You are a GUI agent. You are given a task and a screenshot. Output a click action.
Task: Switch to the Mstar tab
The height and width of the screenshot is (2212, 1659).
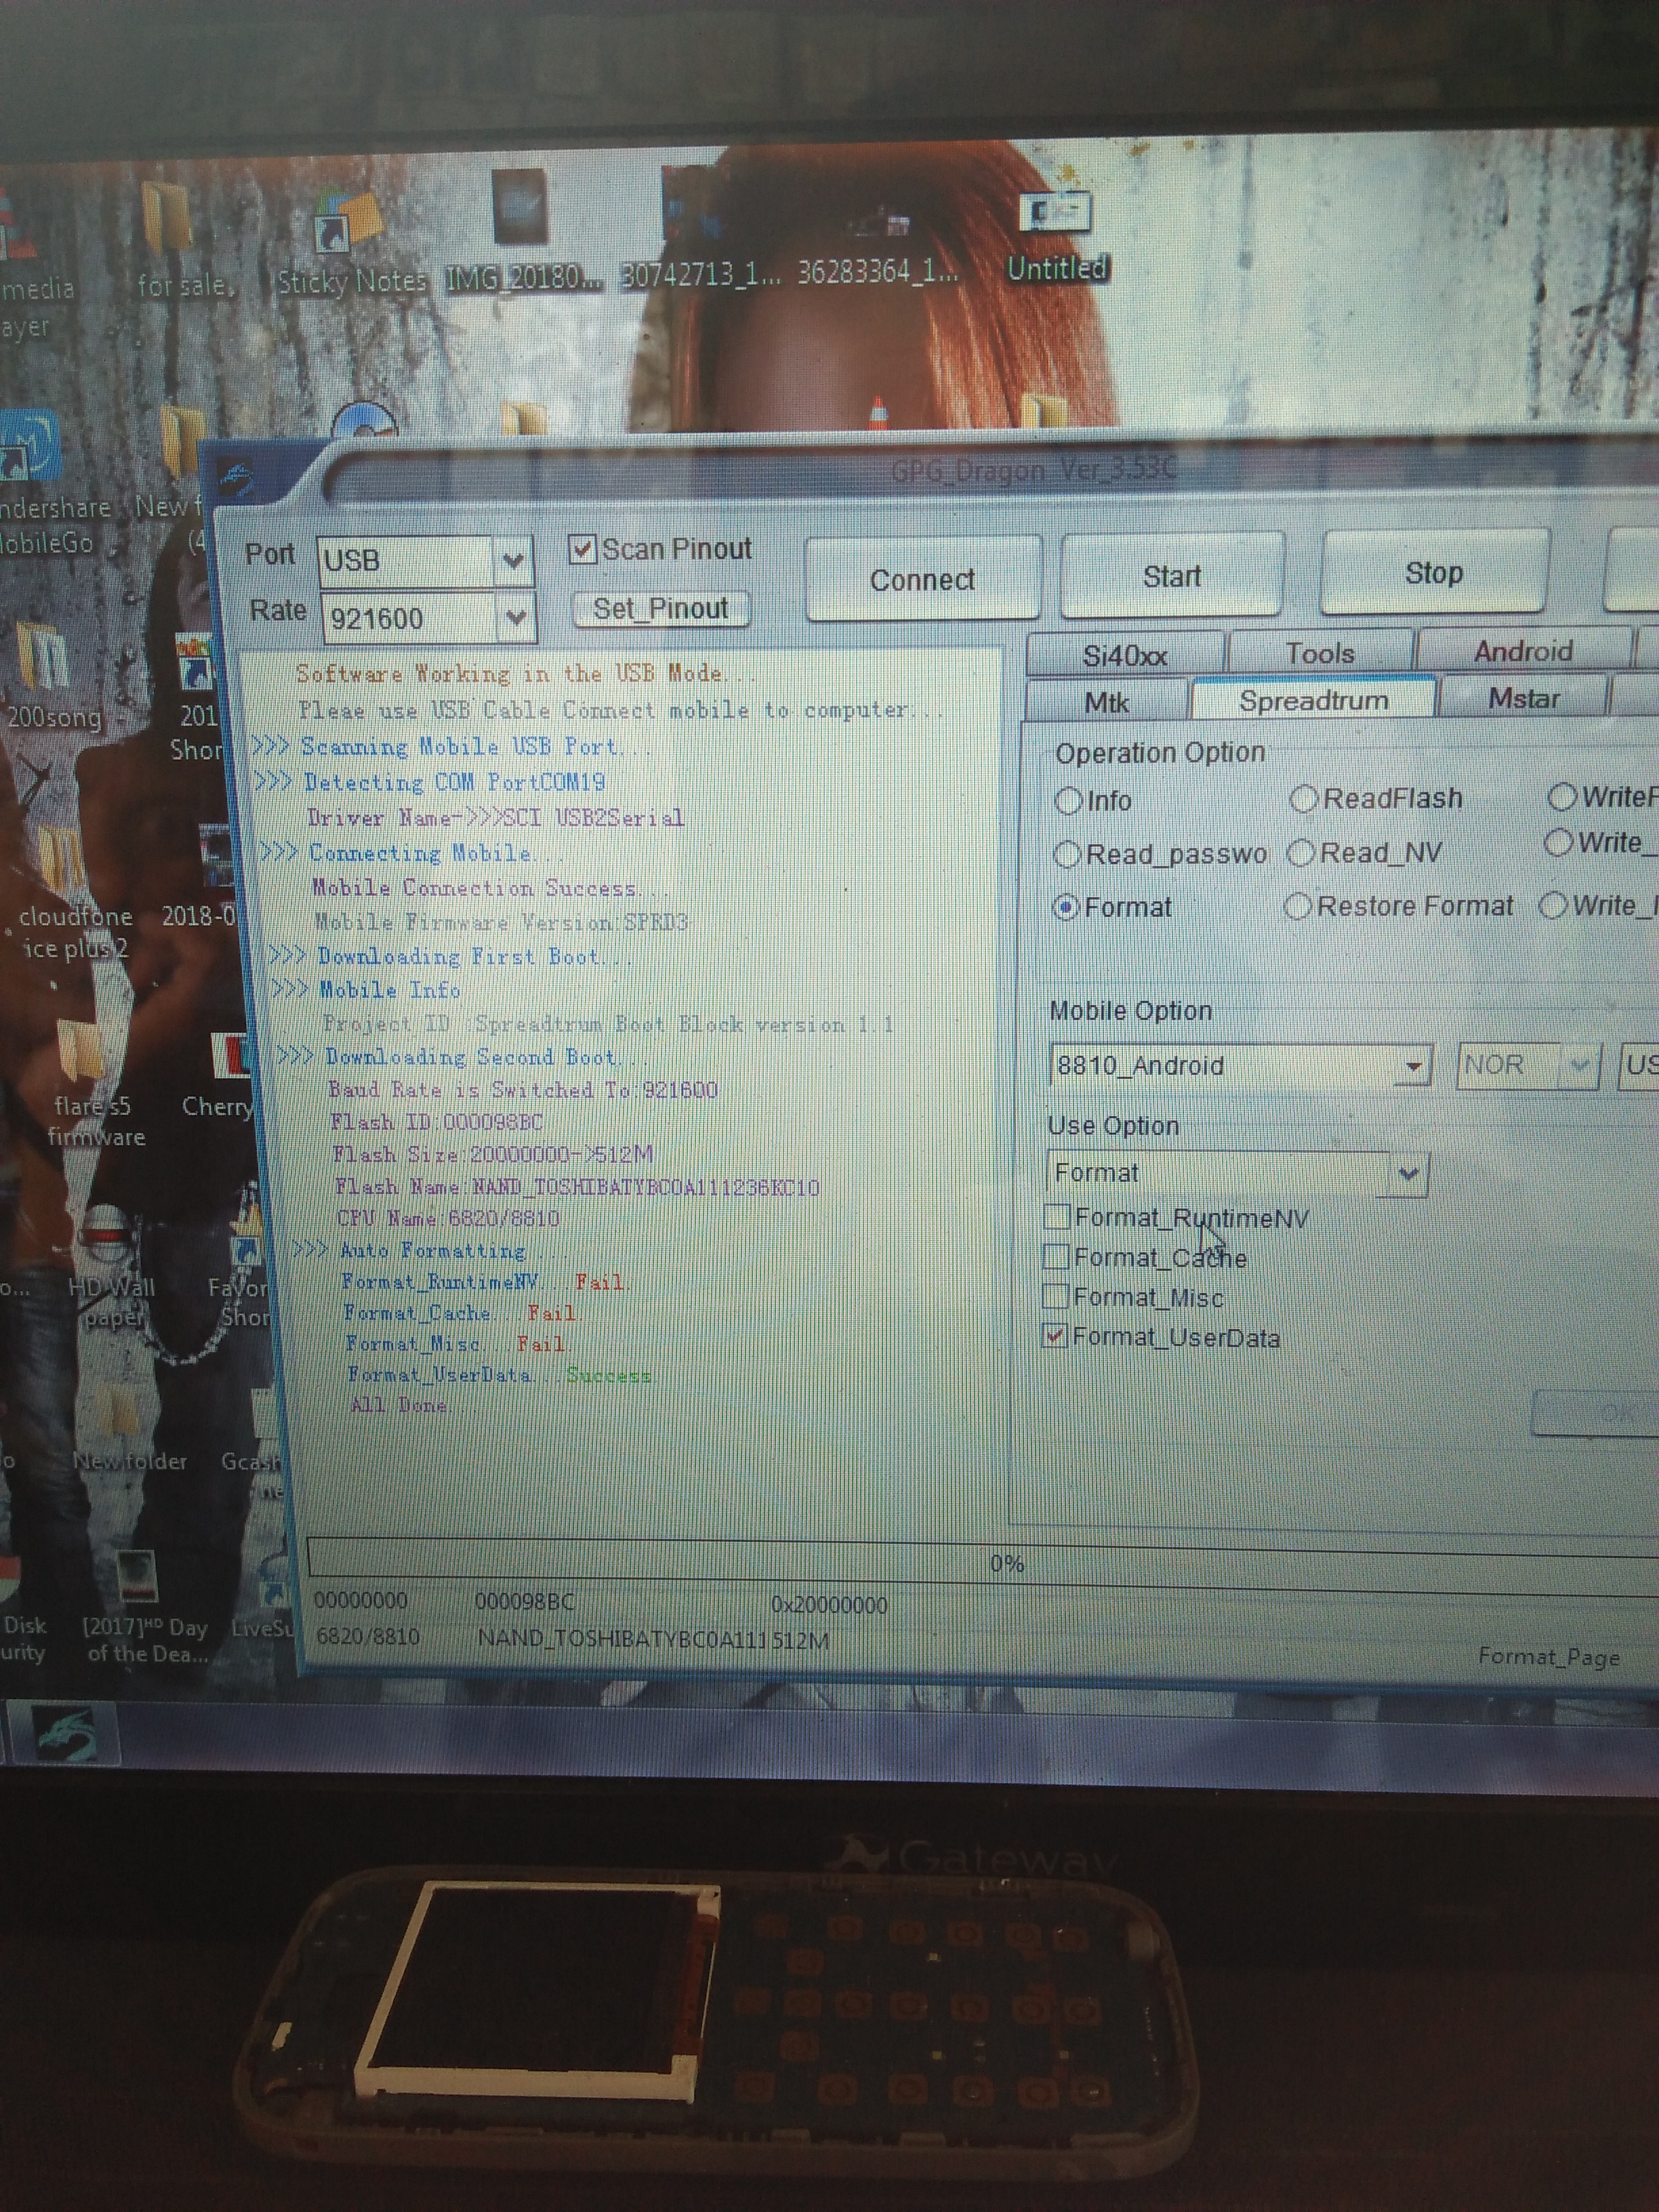(x=1523, y=698)
